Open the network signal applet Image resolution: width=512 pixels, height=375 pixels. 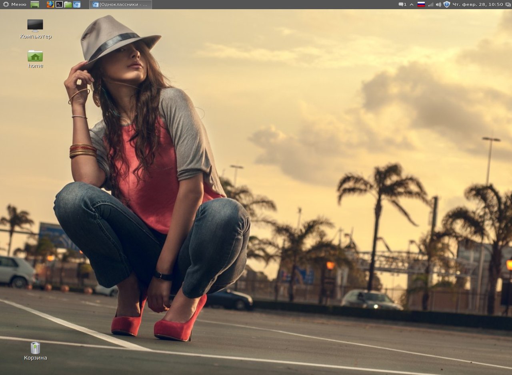430,4
